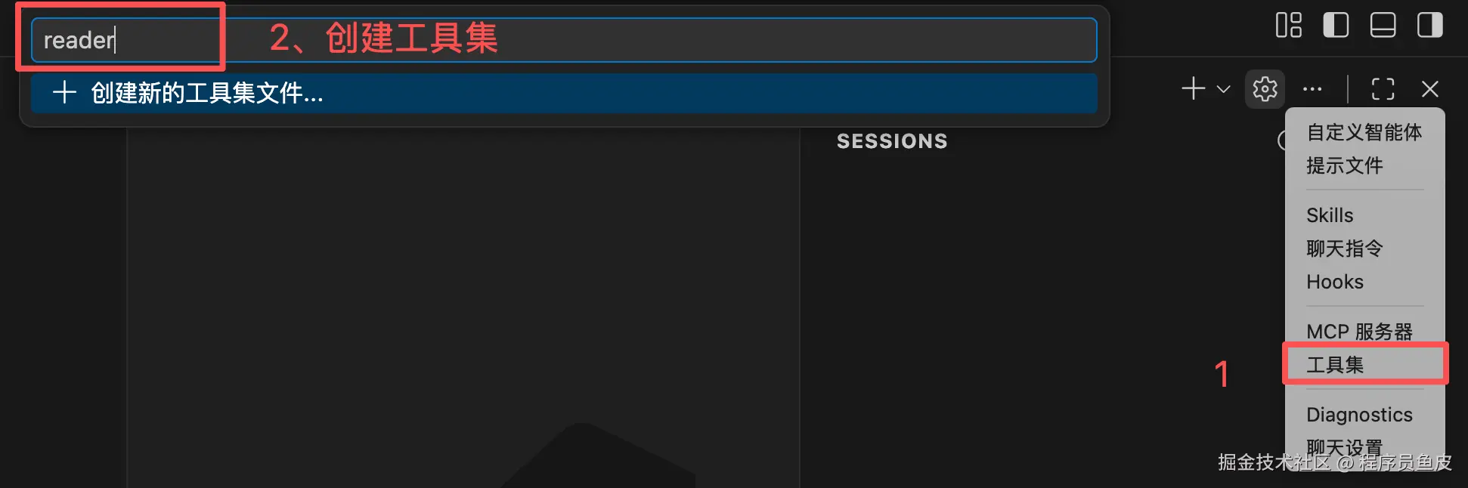1468x488 pixels.
Task: Click the customize layout icon
Action: 1289,25
